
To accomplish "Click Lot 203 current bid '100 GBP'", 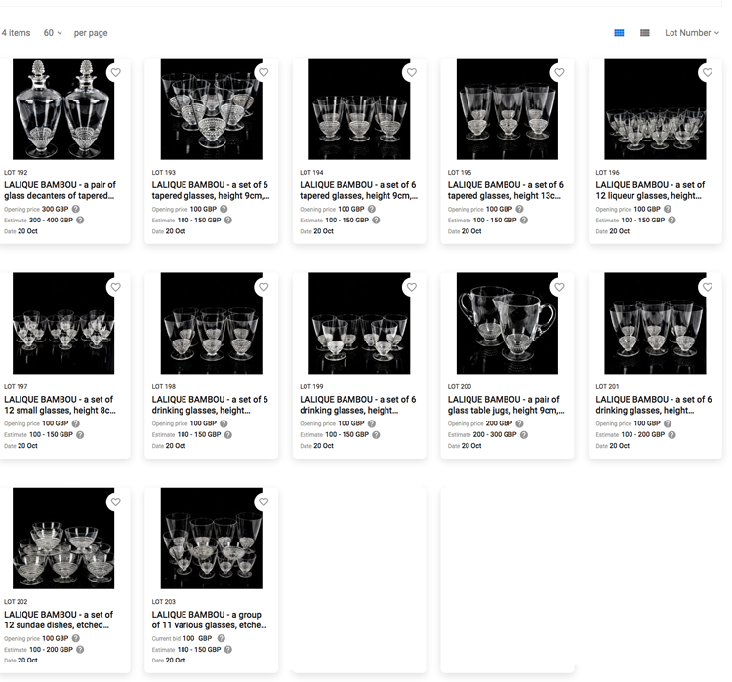I will pos(197,638).
